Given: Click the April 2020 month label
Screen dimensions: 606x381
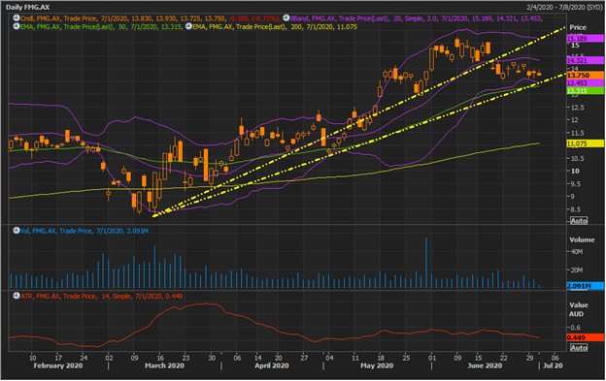Looking at the screenshot, I should pos(271,365).
